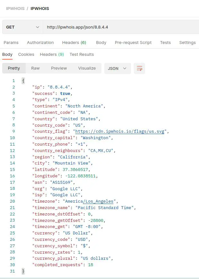Go to the Tests tab

coord(165,42)
